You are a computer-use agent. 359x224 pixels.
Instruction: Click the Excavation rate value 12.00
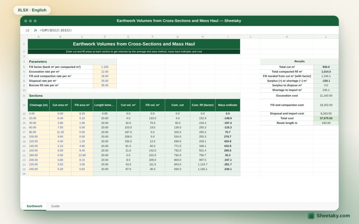coord(104,71)
